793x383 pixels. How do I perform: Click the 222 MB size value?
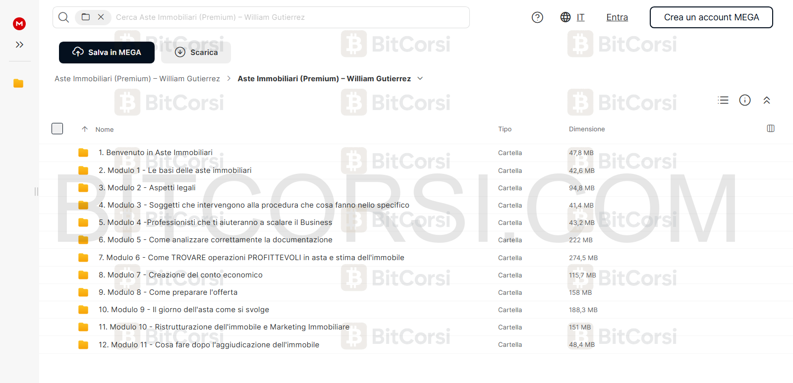[x=581, y=240]
